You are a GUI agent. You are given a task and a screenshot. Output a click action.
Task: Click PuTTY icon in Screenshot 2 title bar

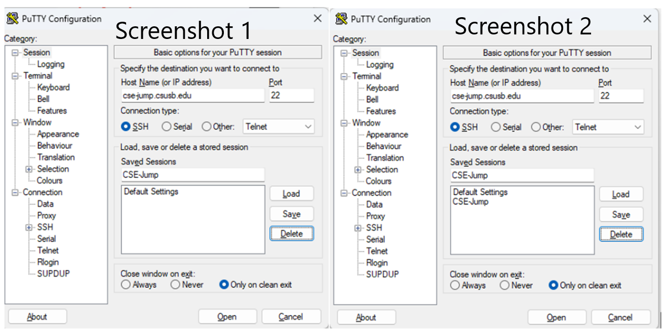342,19
